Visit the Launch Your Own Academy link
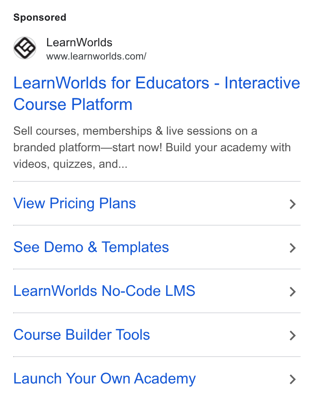314x400 pixels. click(105, 379)
